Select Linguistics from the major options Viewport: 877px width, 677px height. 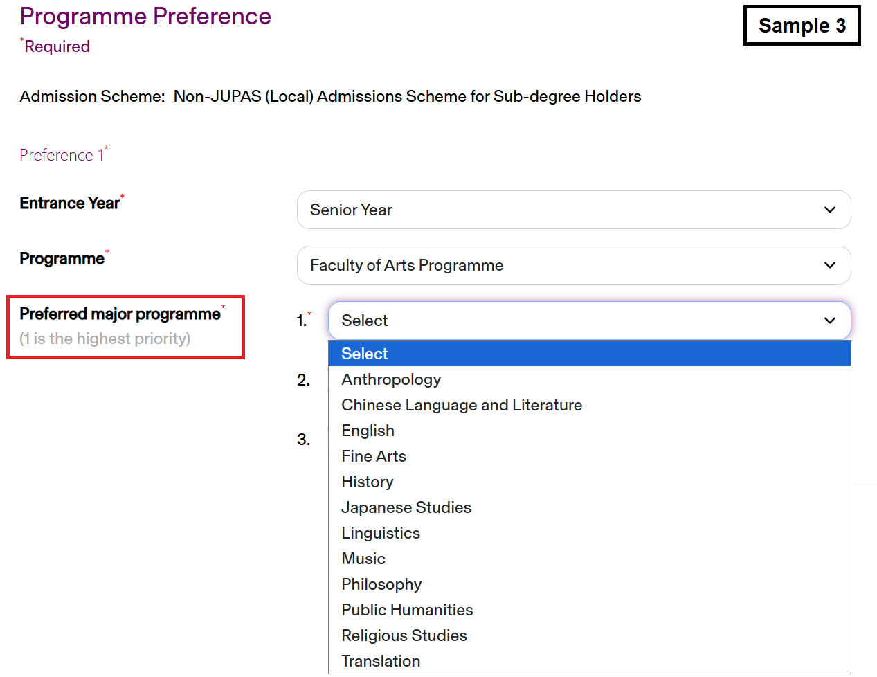(381, 533)
